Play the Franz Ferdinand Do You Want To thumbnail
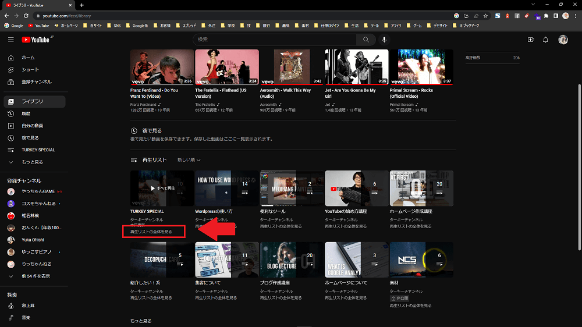 [162, 67]
